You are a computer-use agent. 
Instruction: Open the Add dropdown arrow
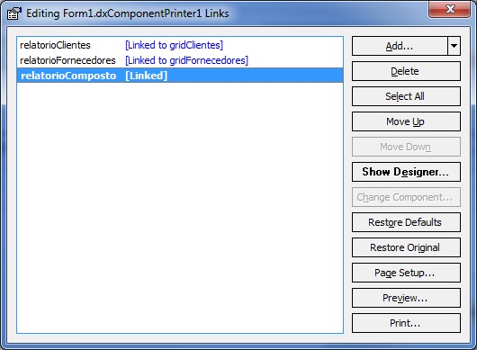(454, 46)
